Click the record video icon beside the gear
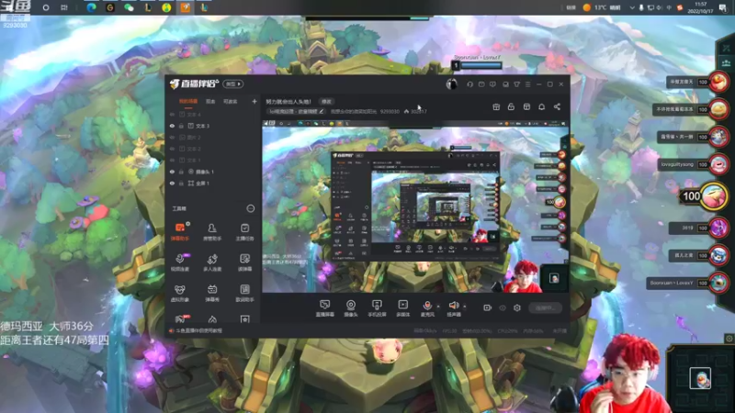Image resolution: width=735 pixels, height=413 pixels. (488, 307)
